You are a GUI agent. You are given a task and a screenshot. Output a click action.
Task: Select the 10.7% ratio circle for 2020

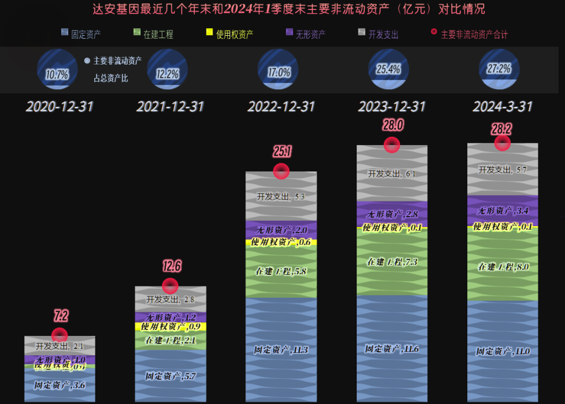click(x=57, y=69)
